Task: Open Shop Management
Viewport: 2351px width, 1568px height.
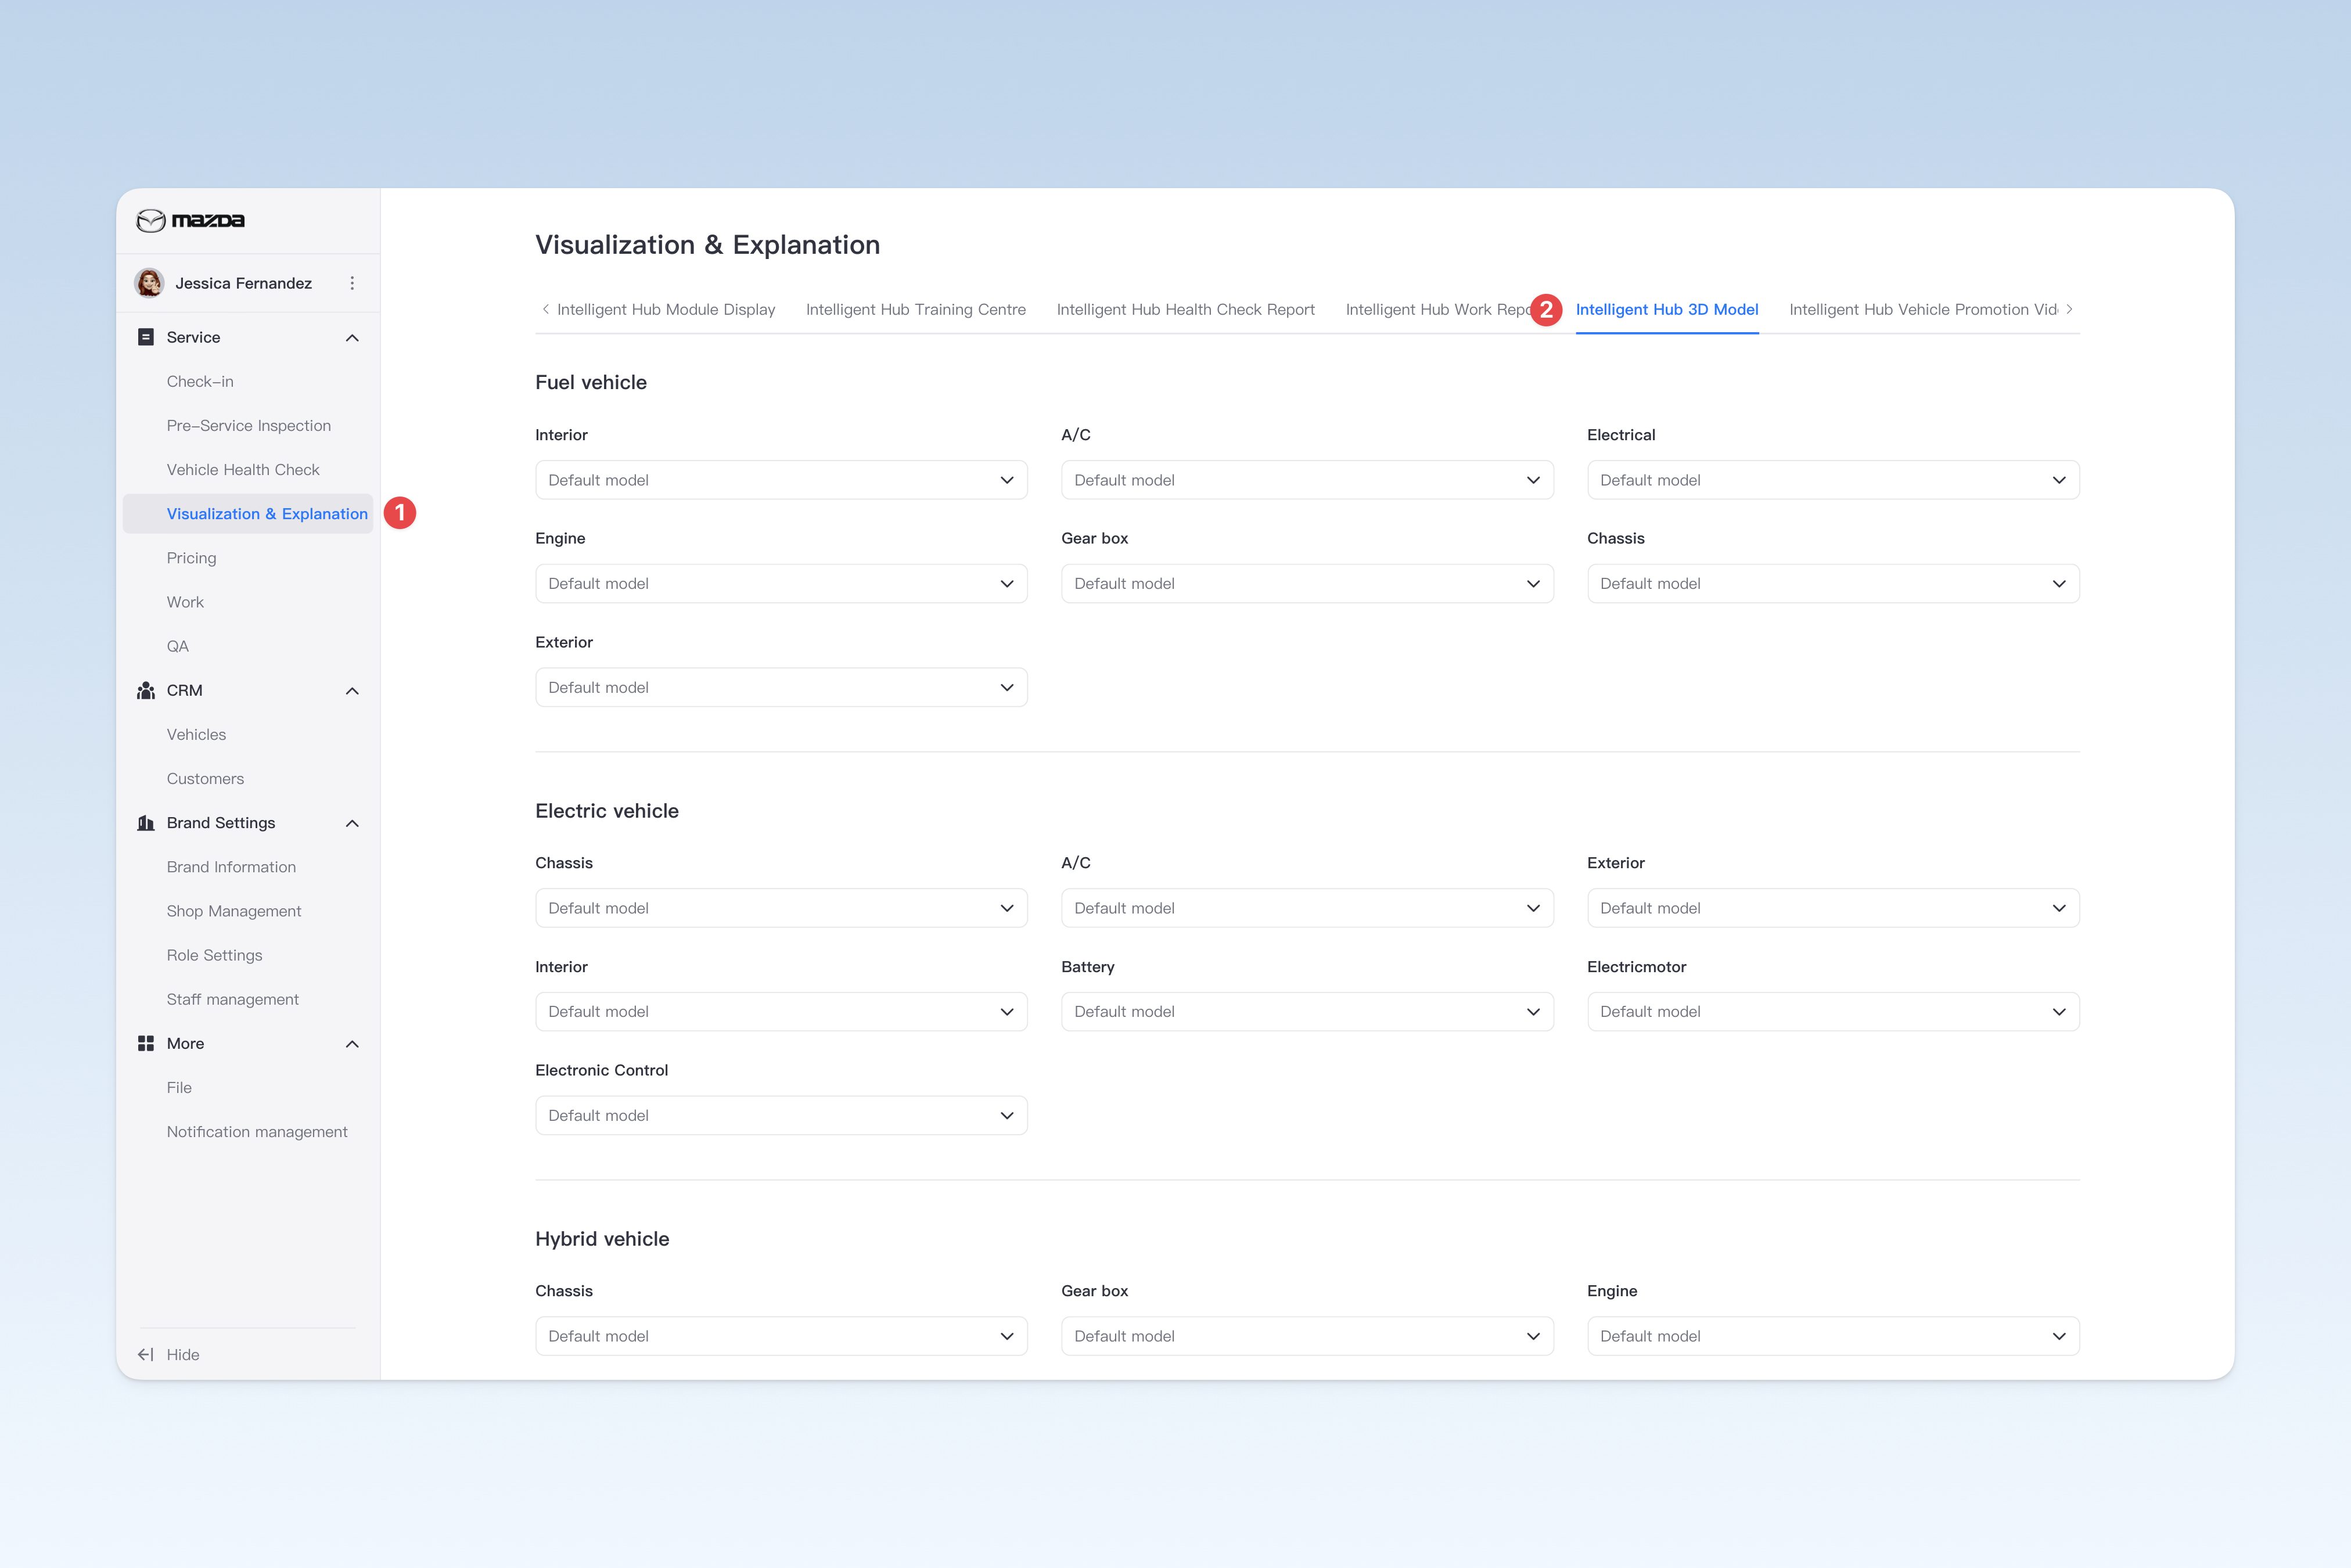Action: pyautogui.click(x=234, y=911)
